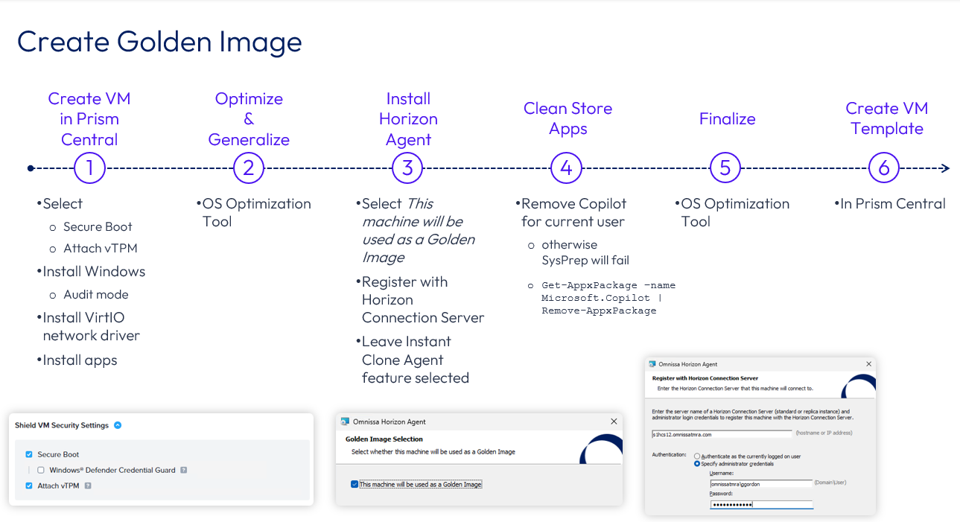Click the 'Create Golden Image' slide title
This screenshot has width=960, height=522.
pos(159,42)
